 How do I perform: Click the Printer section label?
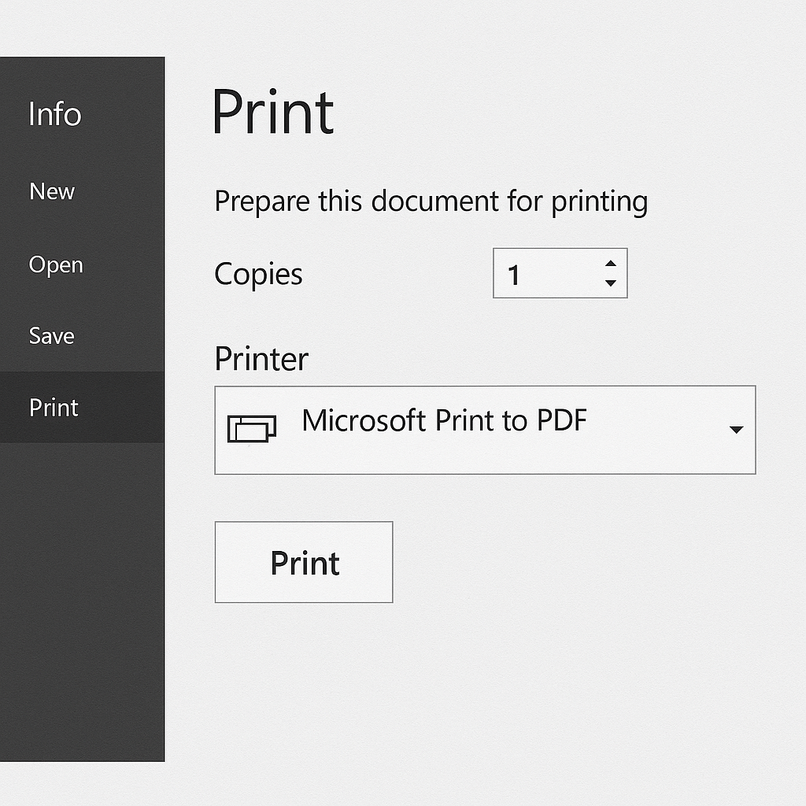[261, 358]
